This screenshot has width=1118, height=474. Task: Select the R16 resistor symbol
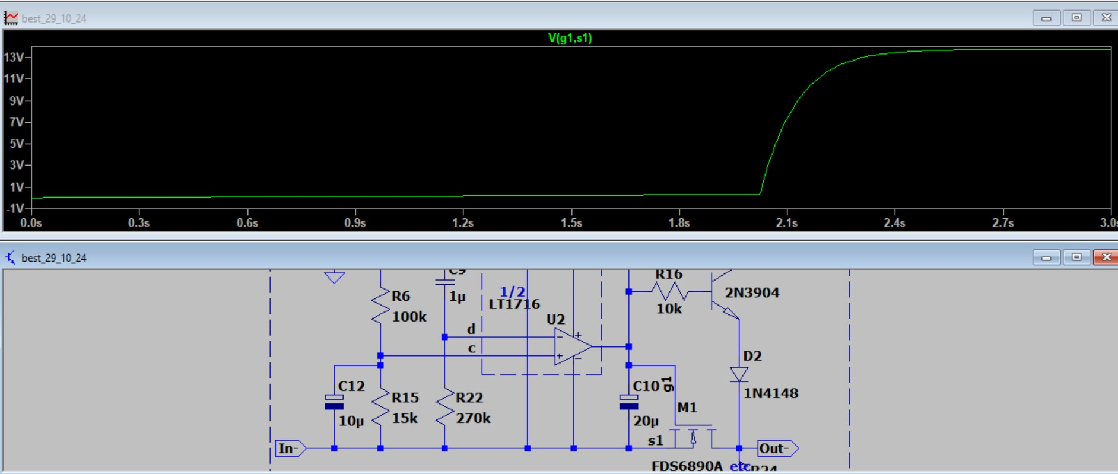[x=669, y=291]
